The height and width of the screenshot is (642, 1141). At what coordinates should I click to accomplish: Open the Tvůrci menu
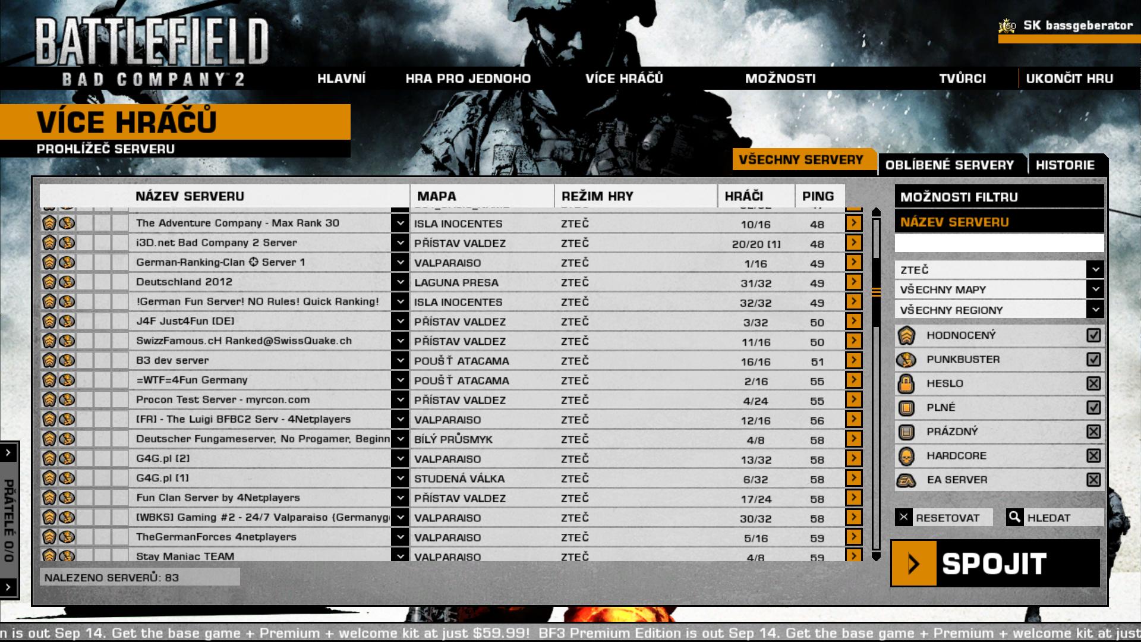point(962,78)
